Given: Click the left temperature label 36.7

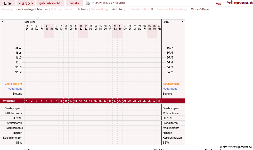Looking at the screenshot, I should (x=18, y=48).
